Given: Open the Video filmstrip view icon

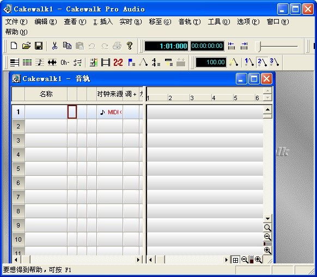Looking at the screenshot, I should coord(106,62).
